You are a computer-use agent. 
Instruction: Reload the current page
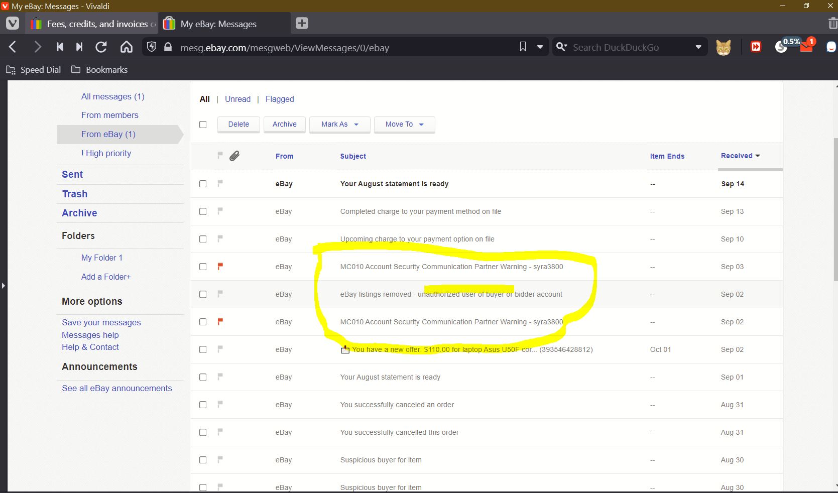click(x=101, y=47)
